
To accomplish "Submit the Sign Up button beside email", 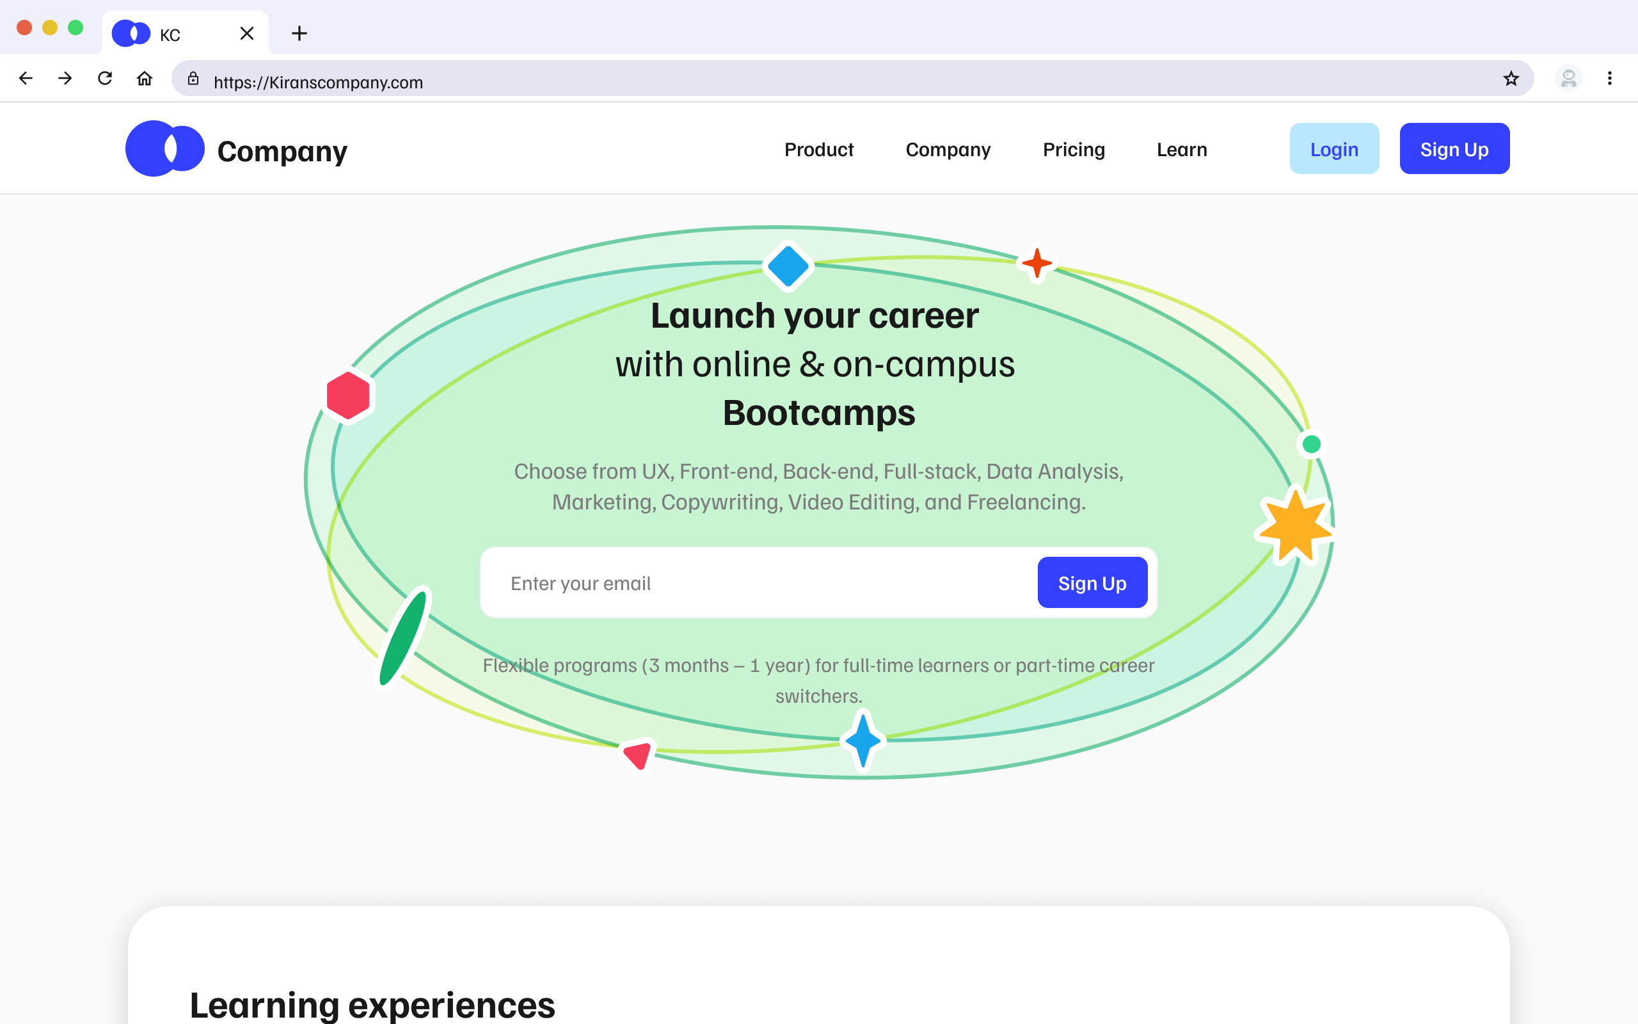I will (x=1092, y=582).
